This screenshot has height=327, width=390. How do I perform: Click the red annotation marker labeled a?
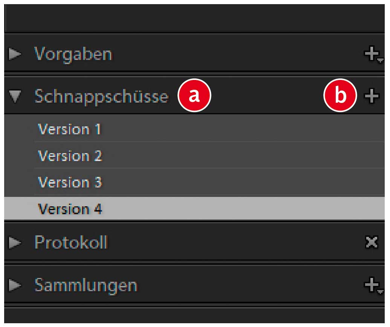pyautogui.click(x=194, y=96)
